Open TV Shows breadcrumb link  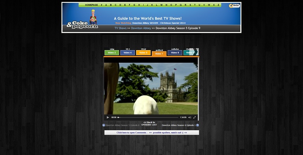click(120, 28)
